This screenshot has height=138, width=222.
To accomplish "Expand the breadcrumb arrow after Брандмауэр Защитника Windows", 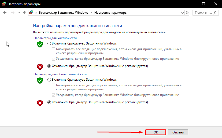I will [x=91, y=13].
